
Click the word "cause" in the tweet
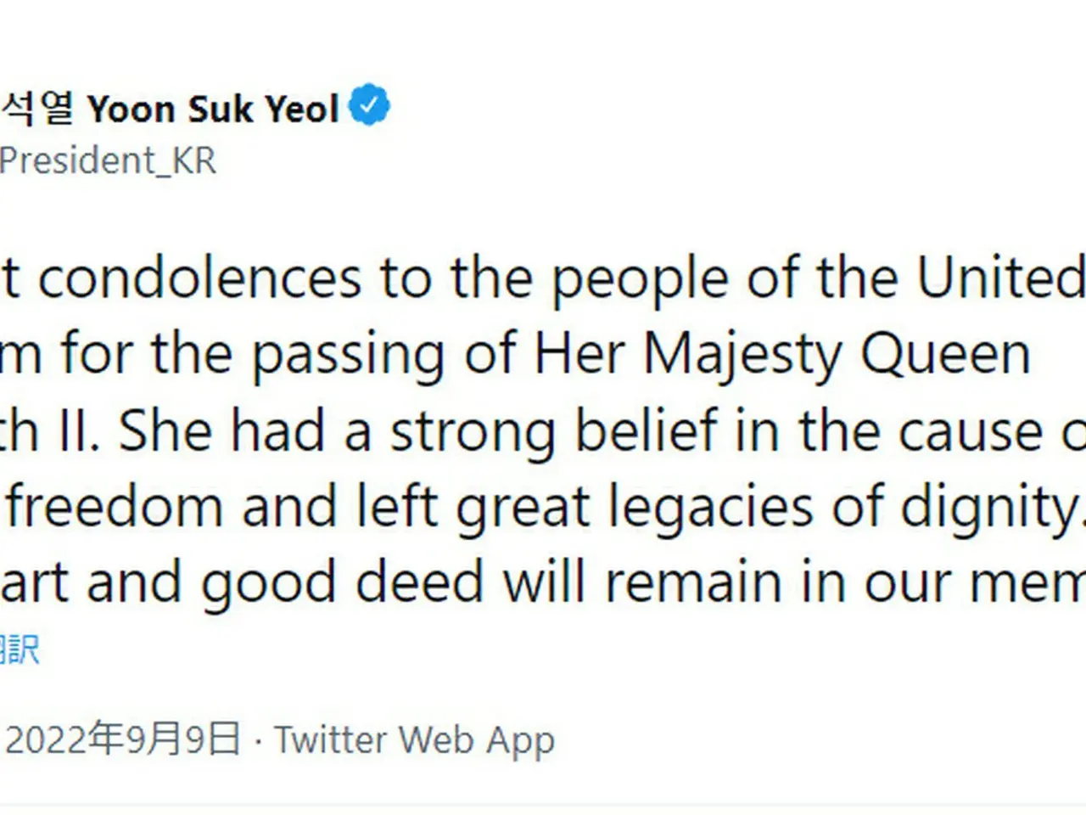point(970,433)
